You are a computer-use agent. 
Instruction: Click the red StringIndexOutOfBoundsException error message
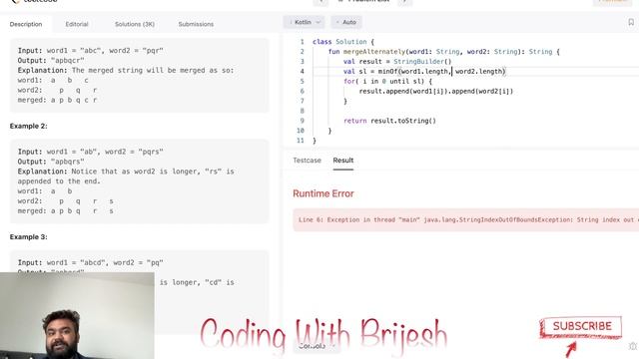click(x=466, y=219)
